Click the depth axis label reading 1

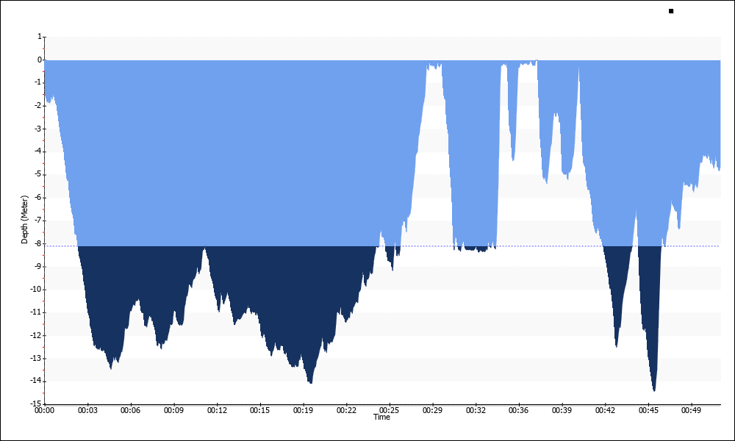pyautogui.click(x=40, y=37)
